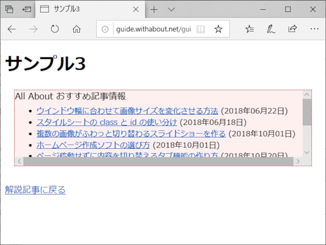This screenshot has height=245, width=326.
Task: Open the Hub favorites list panel
Action: [250, 29]
